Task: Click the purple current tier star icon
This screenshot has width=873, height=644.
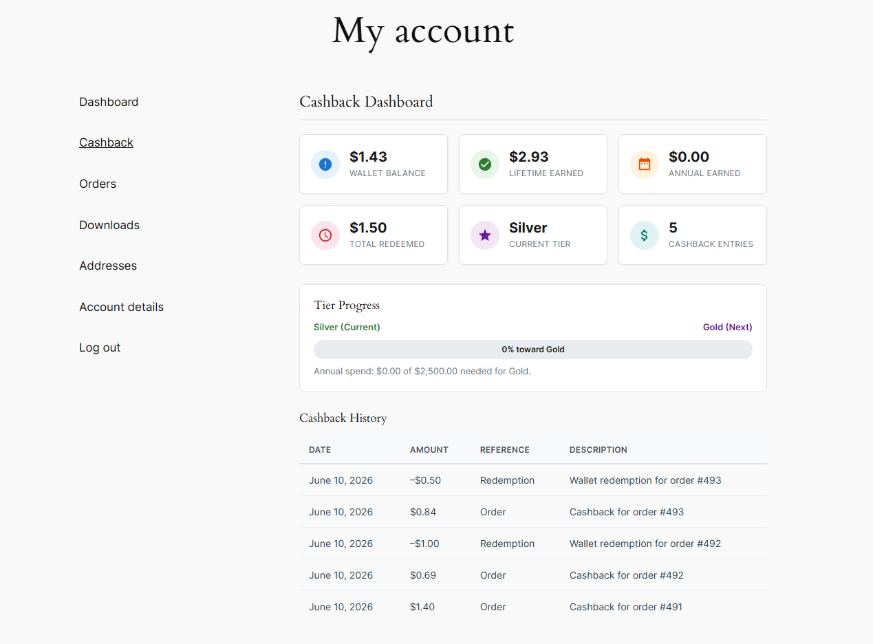Action: (485, 235)
